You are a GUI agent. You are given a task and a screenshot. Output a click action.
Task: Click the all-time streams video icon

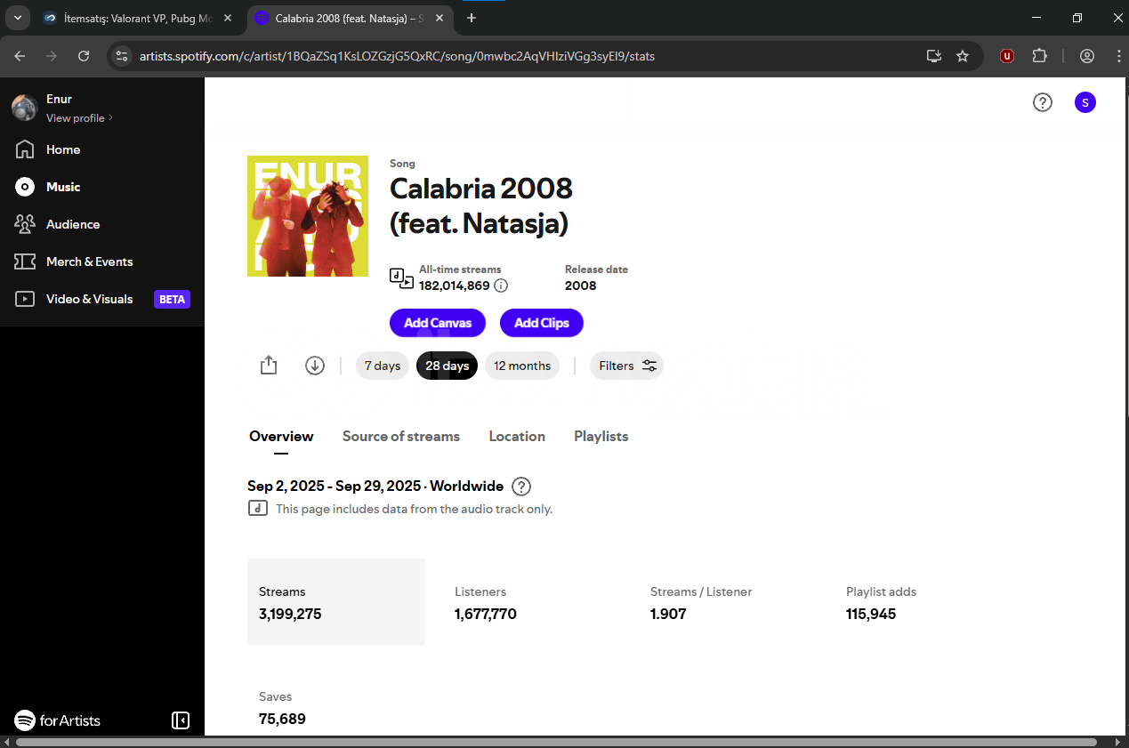click(401, 277)
